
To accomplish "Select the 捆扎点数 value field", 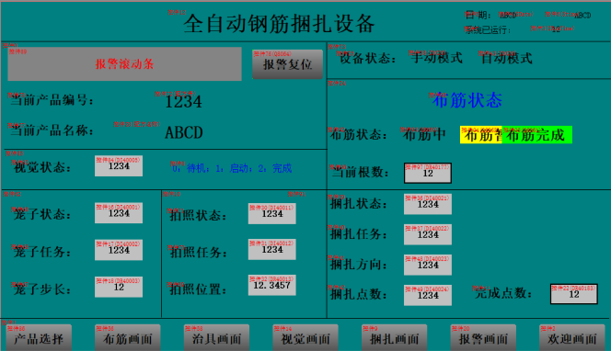I will point(428,295).
